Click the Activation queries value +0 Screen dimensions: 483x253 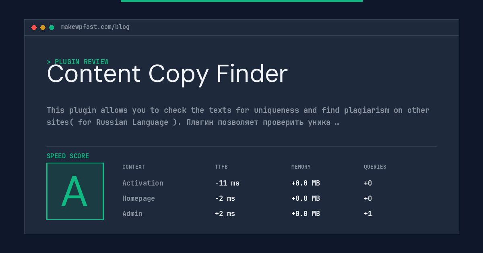(x=368, y=183)
